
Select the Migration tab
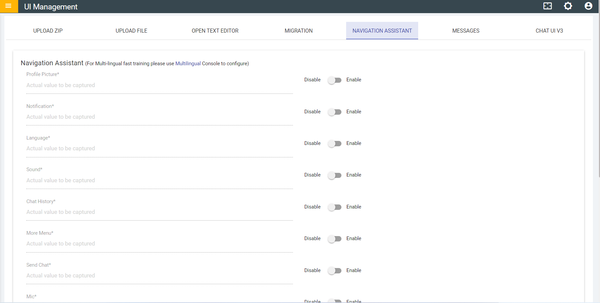[298, 31]
